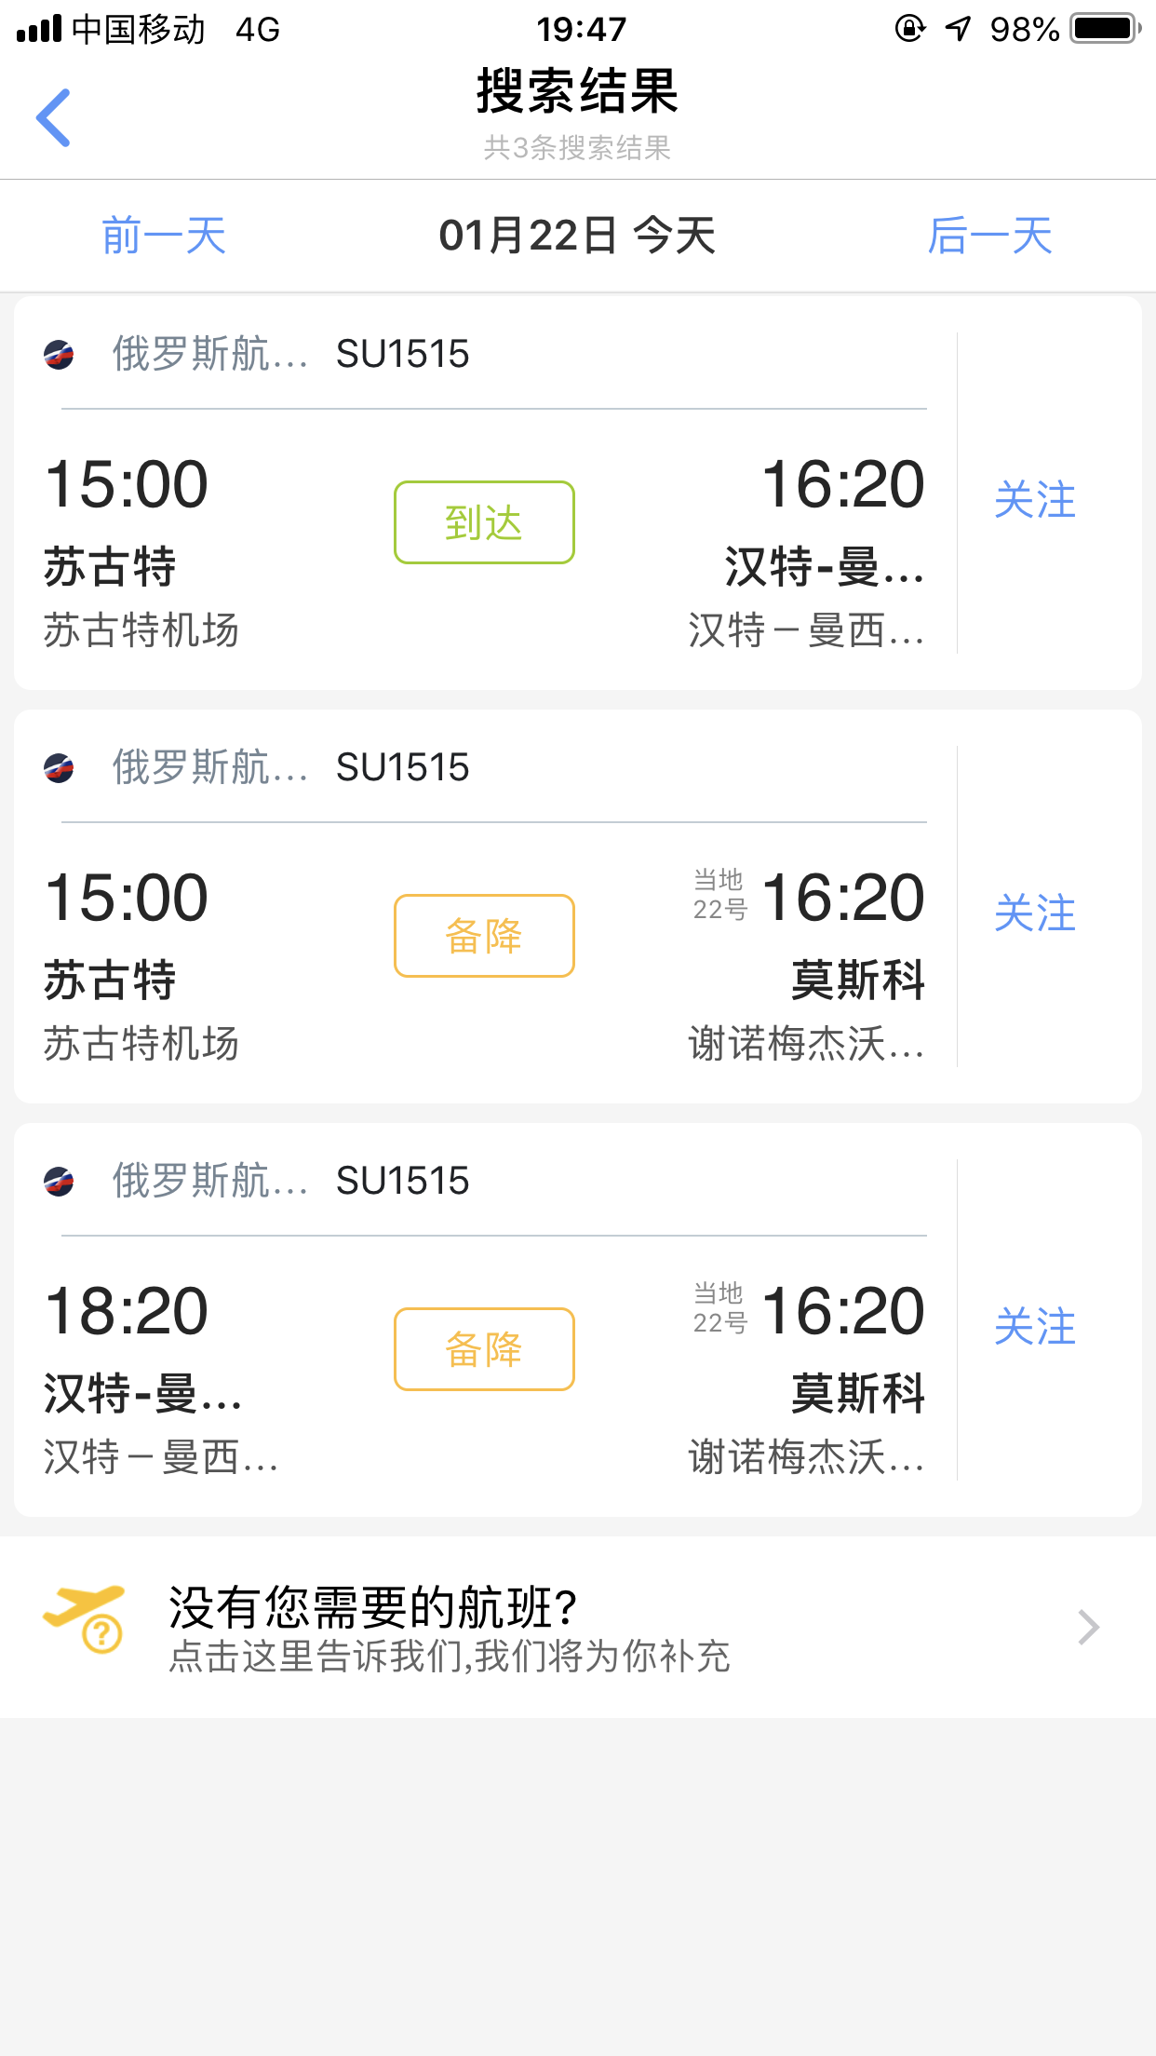
Task: Tap Aeroflot logo on third flight card
Action: point(60,1182)
